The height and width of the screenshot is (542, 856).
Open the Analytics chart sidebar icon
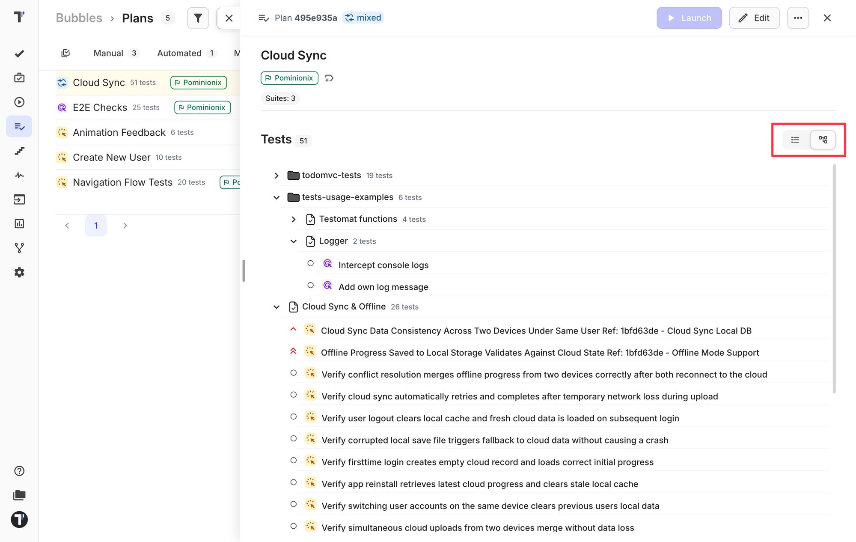pos(19,223)
